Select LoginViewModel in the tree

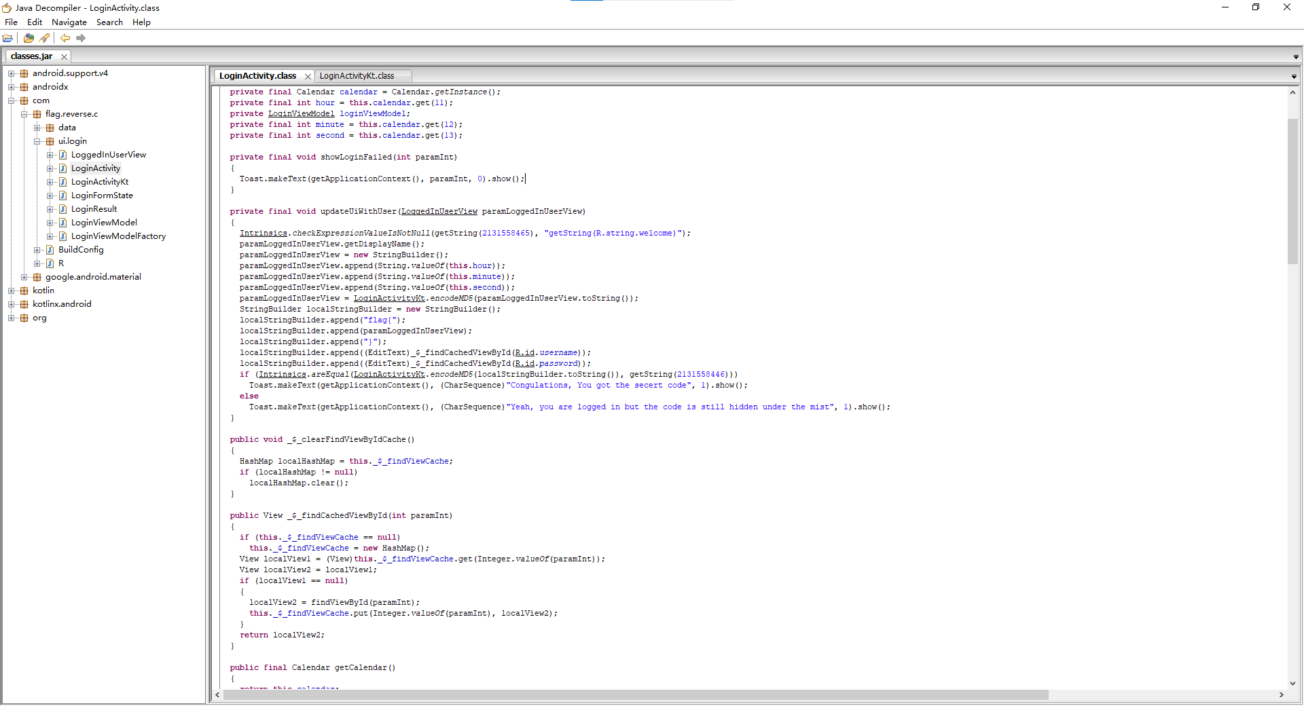point(104,223)
